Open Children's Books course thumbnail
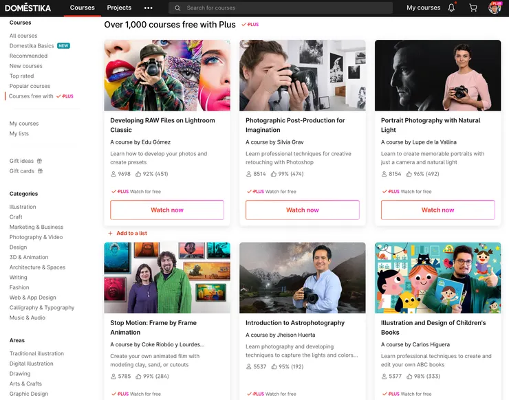 coord(438,278)
